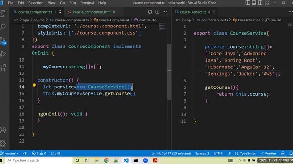Open the Terminal menu

(x=87, y=3)
